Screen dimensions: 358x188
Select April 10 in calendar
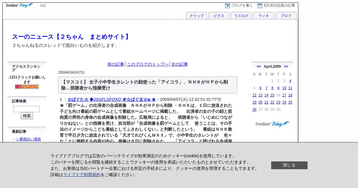click(x=284, y=88)
